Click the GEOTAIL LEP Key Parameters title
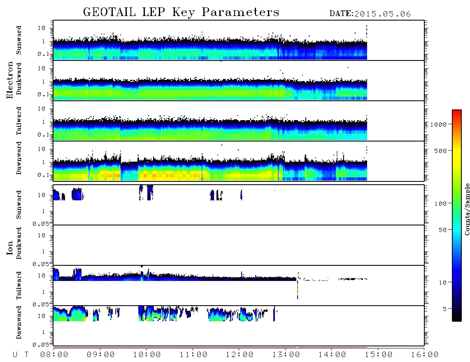 pos(181,12)
